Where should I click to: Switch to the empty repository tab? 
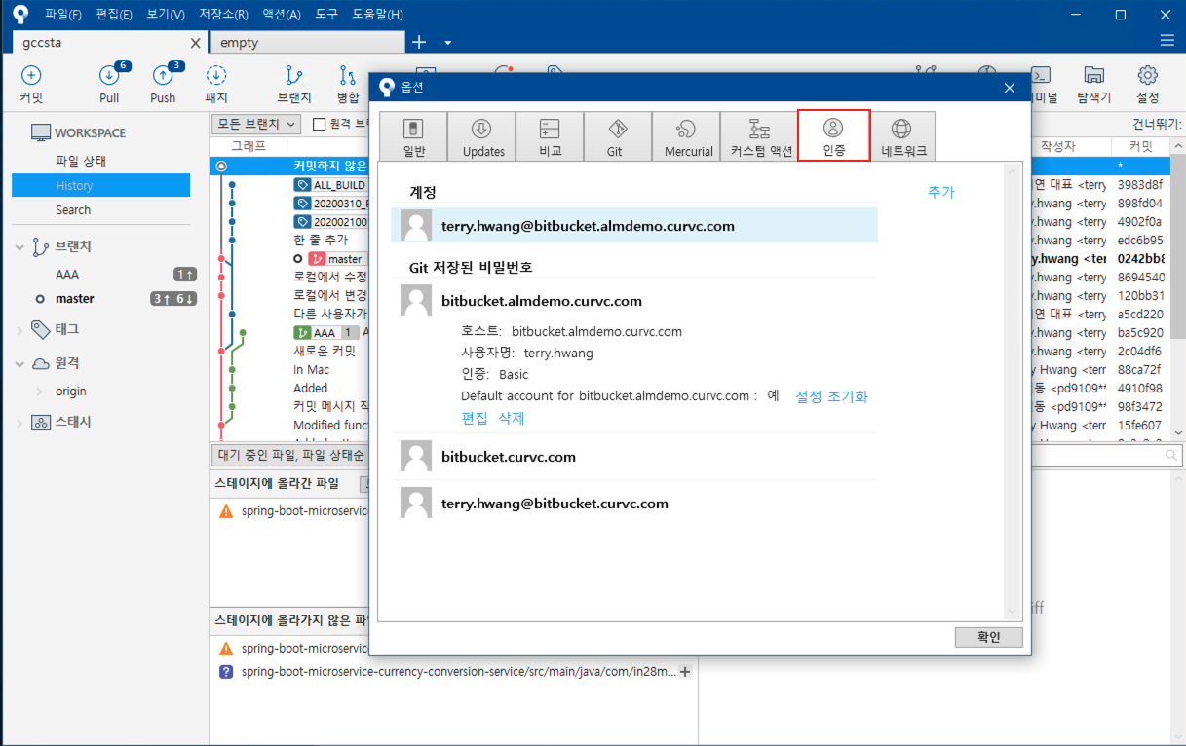click(307, 42)
